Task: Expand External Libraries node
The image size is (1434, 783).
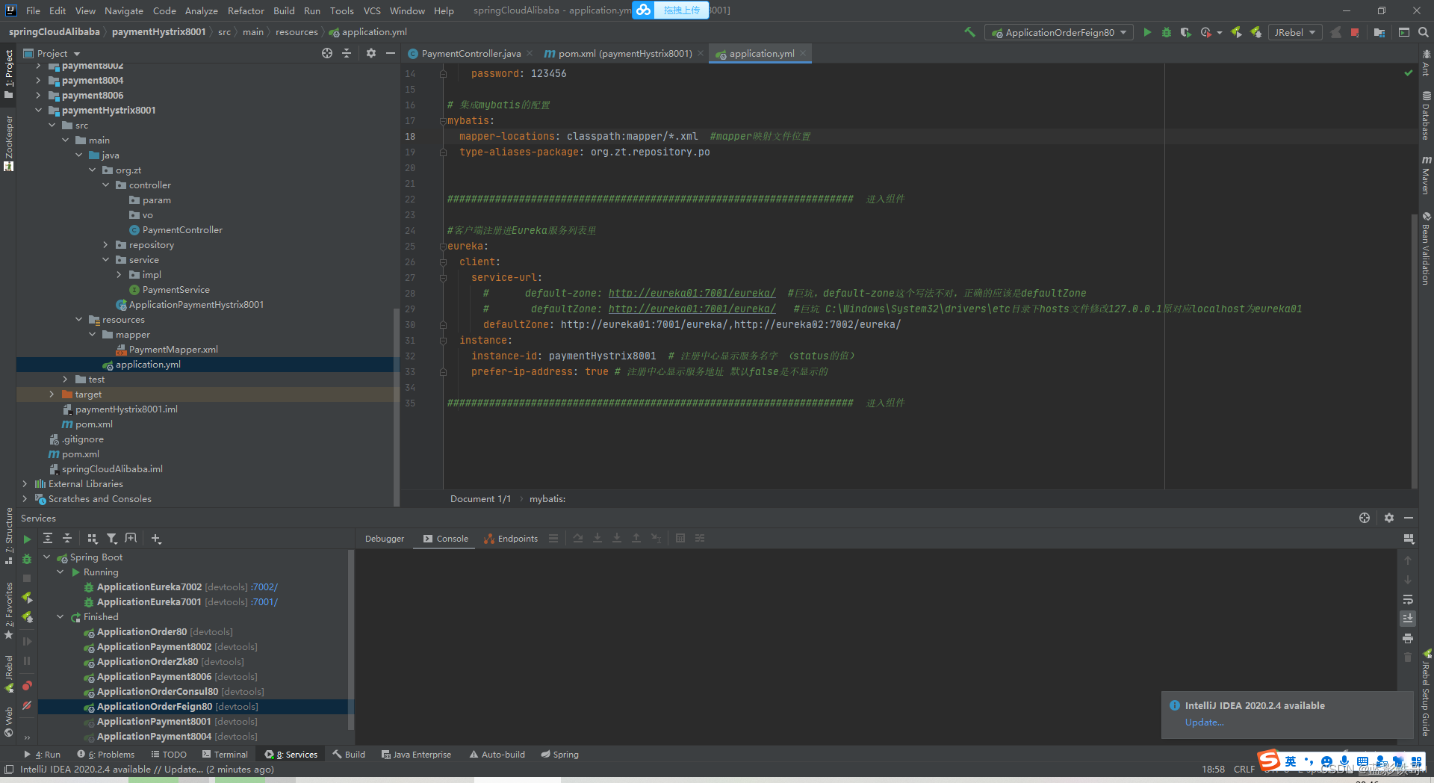Action: pyautogui.click(x=25, y=484)
